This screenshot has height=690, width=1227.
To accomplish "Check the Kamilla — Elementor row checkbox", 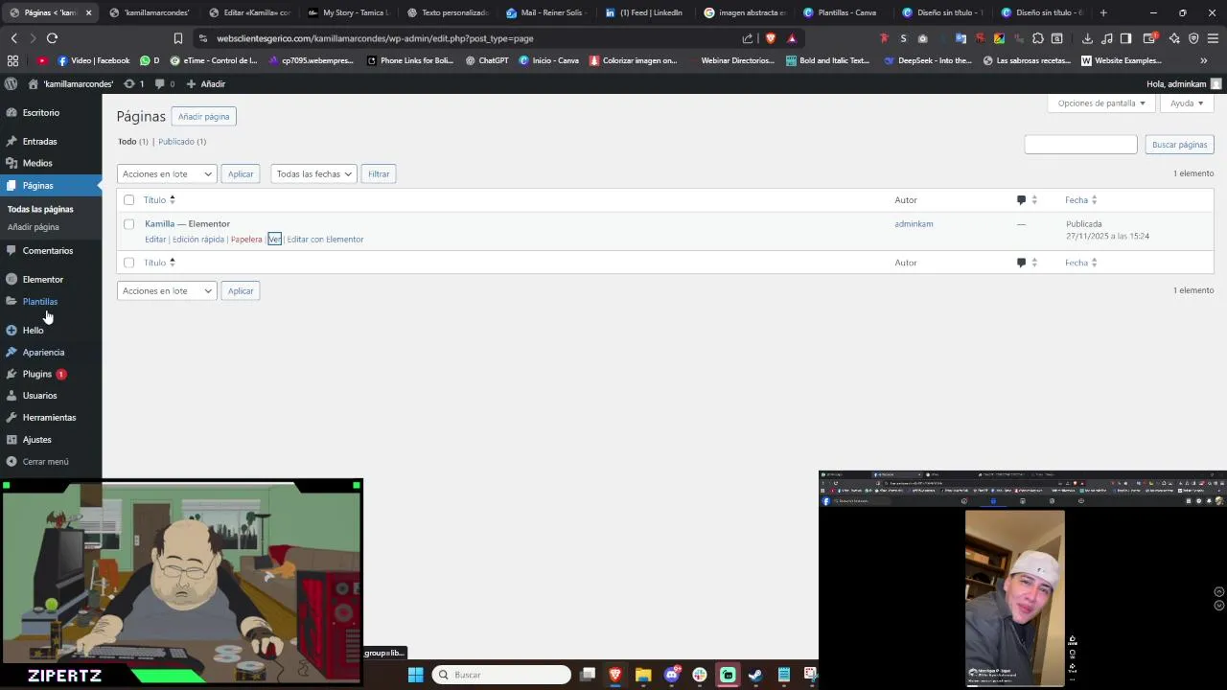I will coord(128,223).
